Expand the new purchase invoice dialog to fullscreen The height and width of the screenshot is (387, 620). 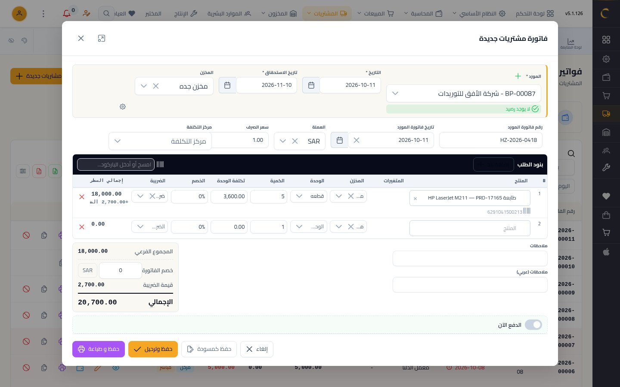[102, 38]
